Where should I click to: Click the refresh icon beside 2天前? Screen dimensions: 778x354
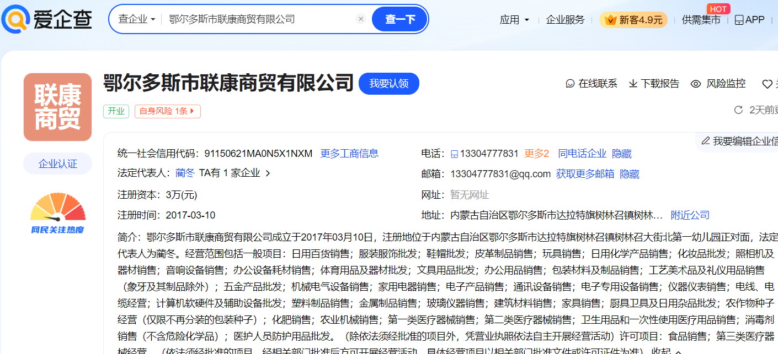click(x=738, y=110)
